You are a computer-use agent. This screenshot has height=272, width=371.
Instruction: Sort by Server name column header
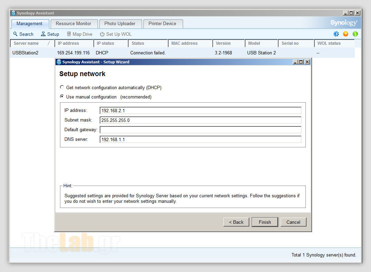[x=32, y=43]
